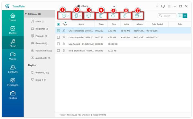Image resolution: width=193 pixels, height=119 pixels.
Task: Click the 4.62 MB size cell
Action: tap(112, 37)
